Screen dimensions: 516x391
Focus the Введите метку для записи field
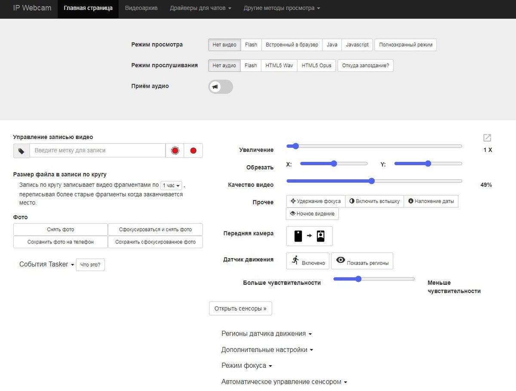98,151
